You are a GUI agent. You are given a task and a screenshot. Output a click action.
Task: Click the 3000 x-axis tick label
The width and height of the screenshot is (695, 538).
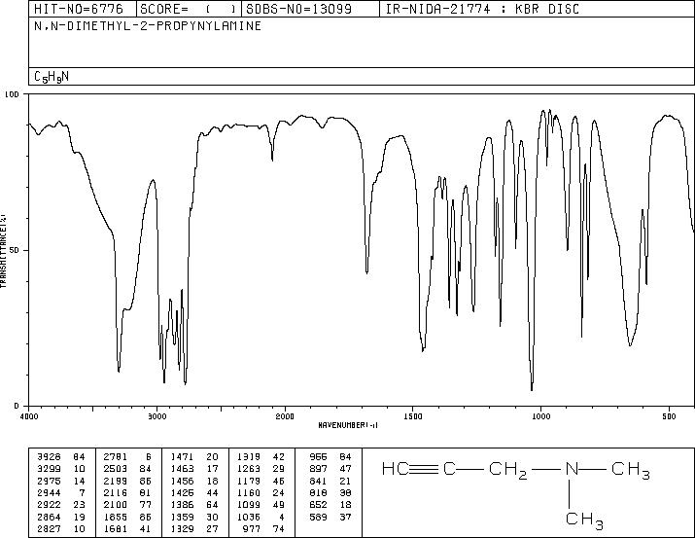tap(157, 416)
